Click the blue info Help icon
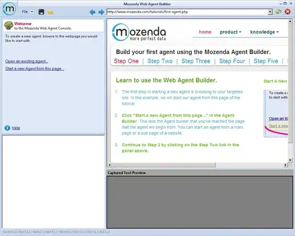Image resolution: width=295 pixels, height=236 pixels. tap(7, 128)
